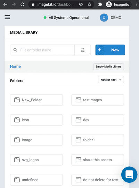Click Empty Media Library button
The width and height of the screenshot is (139, 188).
pos(108,66)
